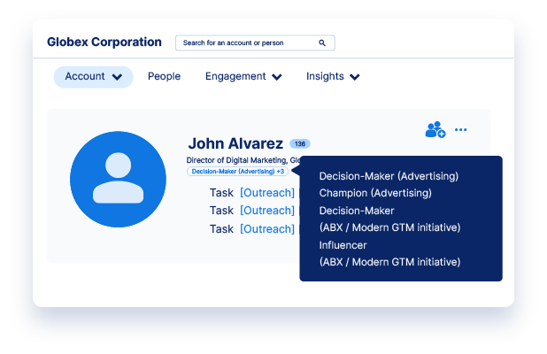Click the magnifier icon in the search box
Viewport: 547px width, 354px height.
point(322,42)
